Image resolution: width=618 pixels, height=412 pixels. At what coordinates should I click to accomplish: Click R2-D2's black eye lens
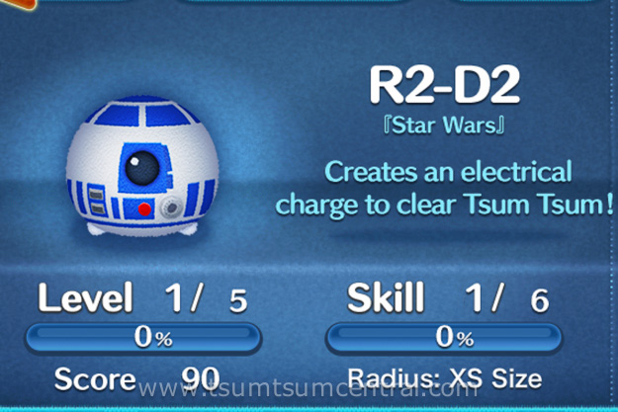click(x=141, y=168)
